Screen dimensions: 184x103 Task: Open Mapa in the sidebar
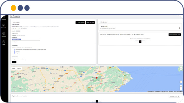pyautogui.click(x=4, y=43)
